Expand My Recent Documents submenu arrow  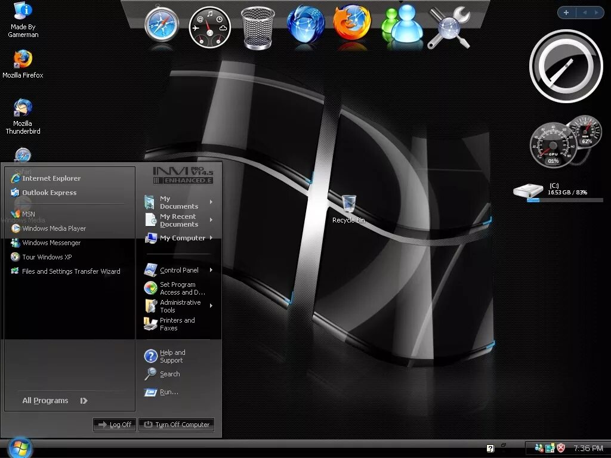click(211, 219)
